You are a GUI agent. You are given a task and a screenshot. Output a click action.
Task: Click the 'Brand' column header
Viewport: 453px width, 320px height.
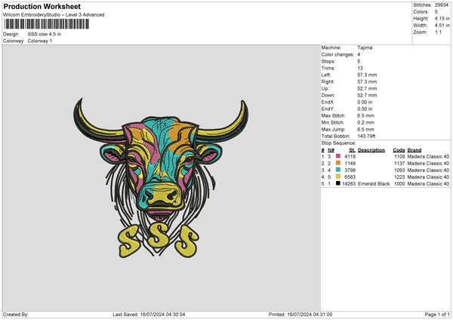(x=414, y=150)
